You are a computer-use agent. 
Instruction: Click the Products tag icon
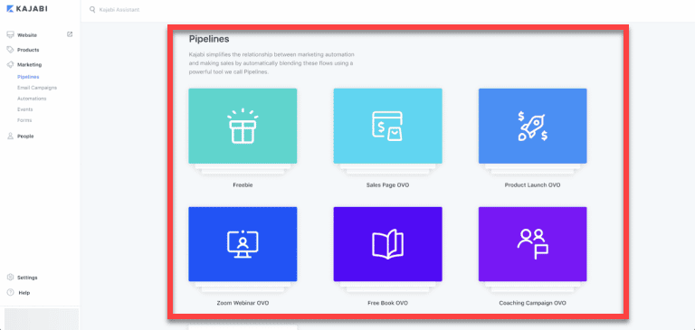pyautogui.click(x=10, y=50)
